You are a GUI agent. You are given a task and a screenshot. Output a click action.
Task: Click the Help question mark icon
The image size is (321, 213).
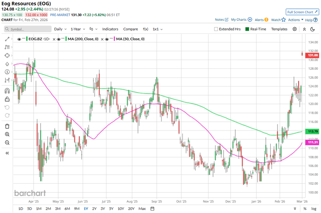pos(316,20)
